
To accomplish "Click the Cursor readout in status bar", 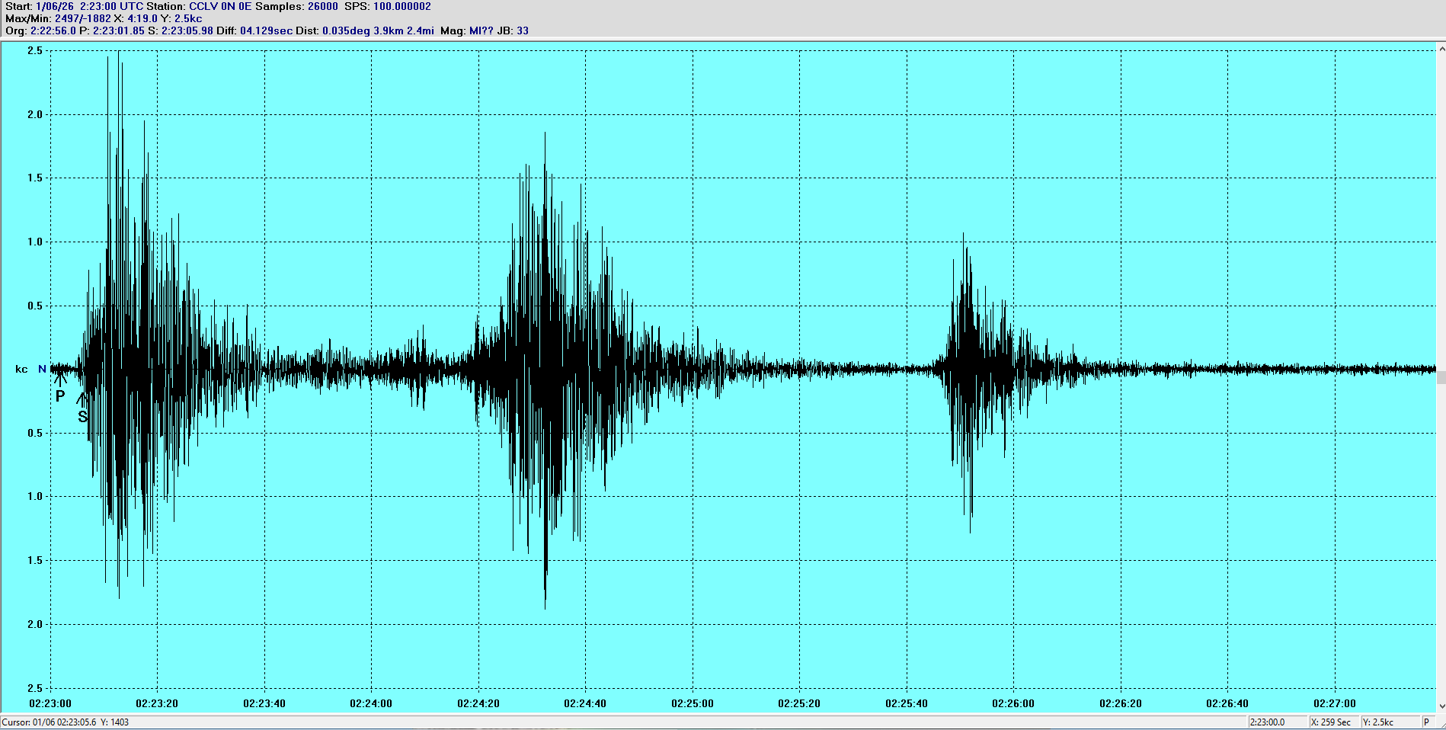I will (66, 722).
